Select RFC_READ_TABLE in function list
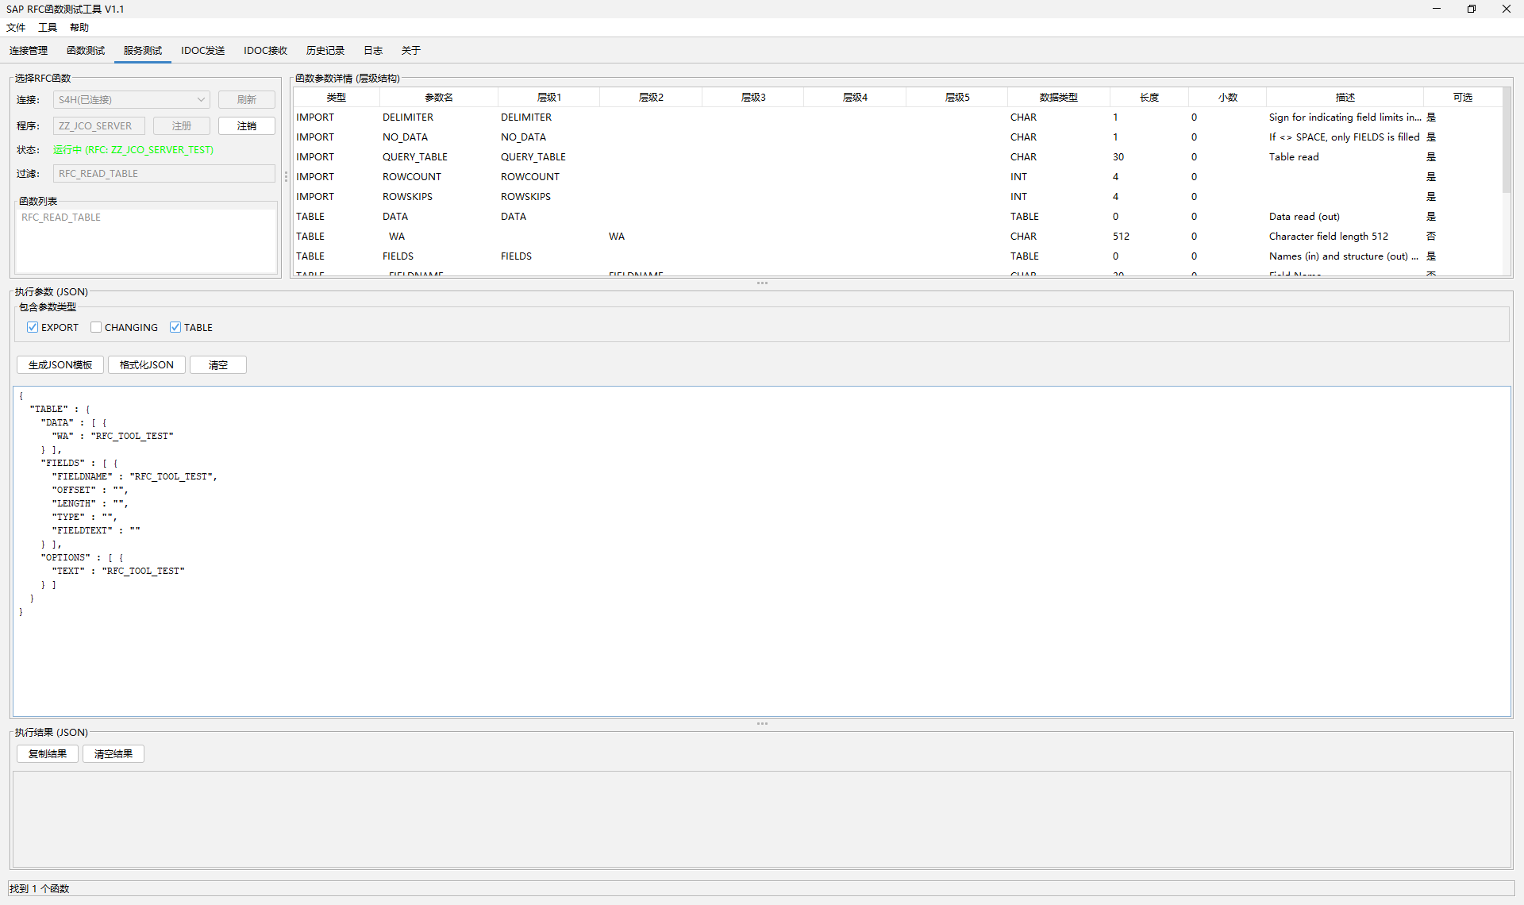This screenshot has height=905, width=1524. (61, 218)
